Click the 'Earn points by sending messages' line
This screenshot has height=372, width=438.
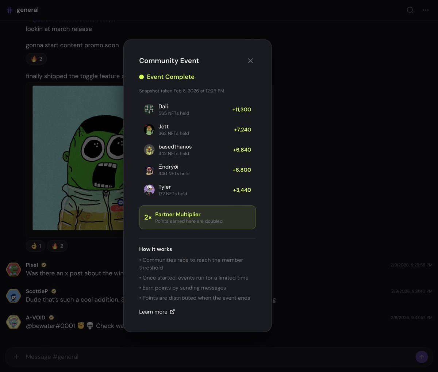[182, 288]
